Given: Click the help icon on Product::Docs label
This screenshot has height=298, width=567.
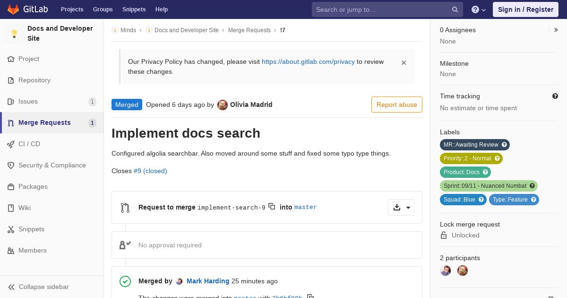Looking at the screenshot, I should [485, 172].
